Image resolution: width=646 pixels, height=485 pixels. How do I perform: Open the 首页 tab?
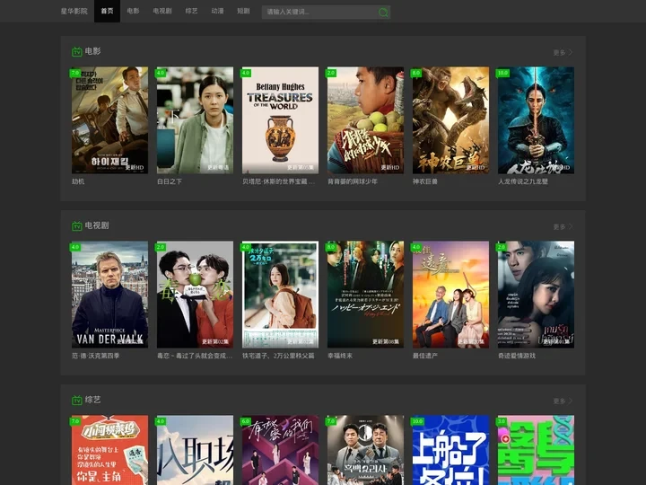(x=107, y=11)
